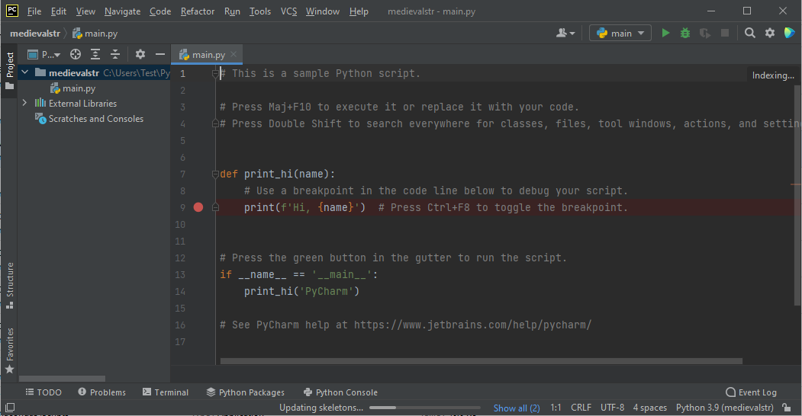
Task: Toggle read-only lock icon in status bar
Action: (x=787, y=408)
